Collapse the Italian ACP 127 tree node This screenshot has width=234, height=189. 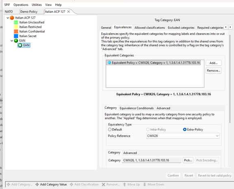click(8, 18)
